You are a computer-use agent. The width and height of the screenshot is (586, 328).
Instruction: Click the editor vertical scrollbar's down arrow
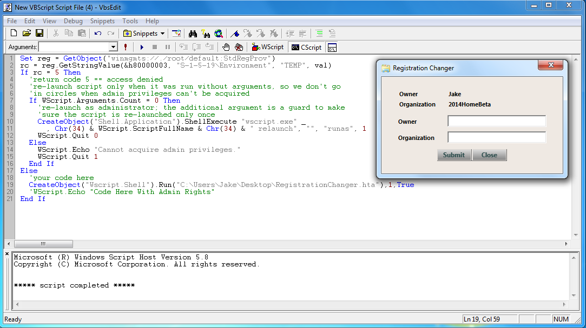576,235
